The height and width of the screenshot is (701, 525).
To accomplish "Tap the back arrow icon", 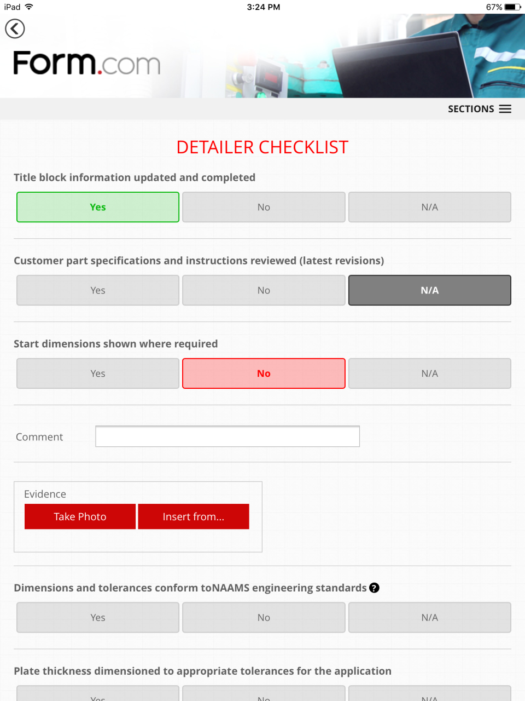I will (15, 28).
